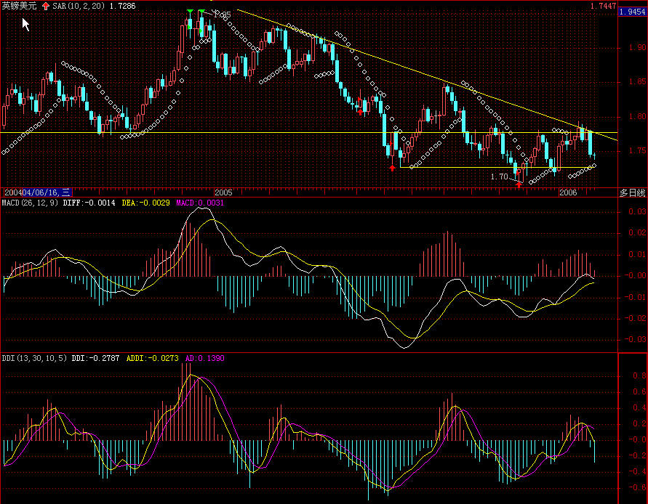Click the blue highlighted price box 1.9454
Screen dimensions: 648x504
coord(633,12)
